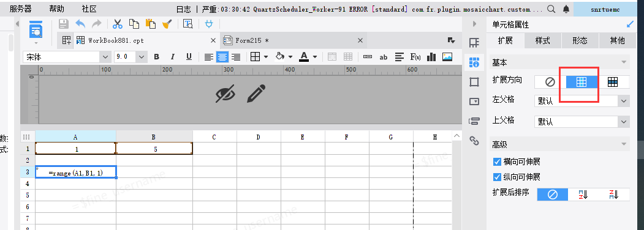Viewport: 644px width, 230px height.
Task: Apply italic formatting
Action: pyautogui.click(x=173, y=57)
